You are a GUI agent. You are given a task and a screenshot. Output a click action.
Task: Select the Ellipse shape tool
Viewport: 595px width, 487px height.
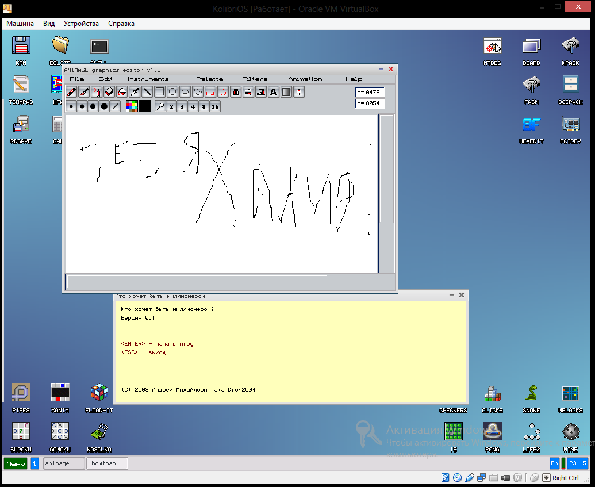pos(185,92)
